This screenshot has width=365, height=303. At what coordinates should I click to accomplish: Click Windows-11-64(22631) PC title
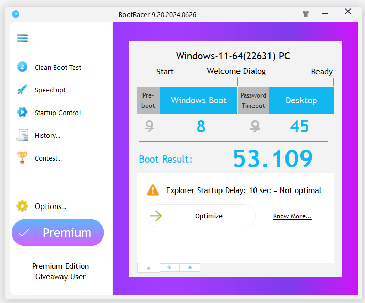tap(233, 56)
